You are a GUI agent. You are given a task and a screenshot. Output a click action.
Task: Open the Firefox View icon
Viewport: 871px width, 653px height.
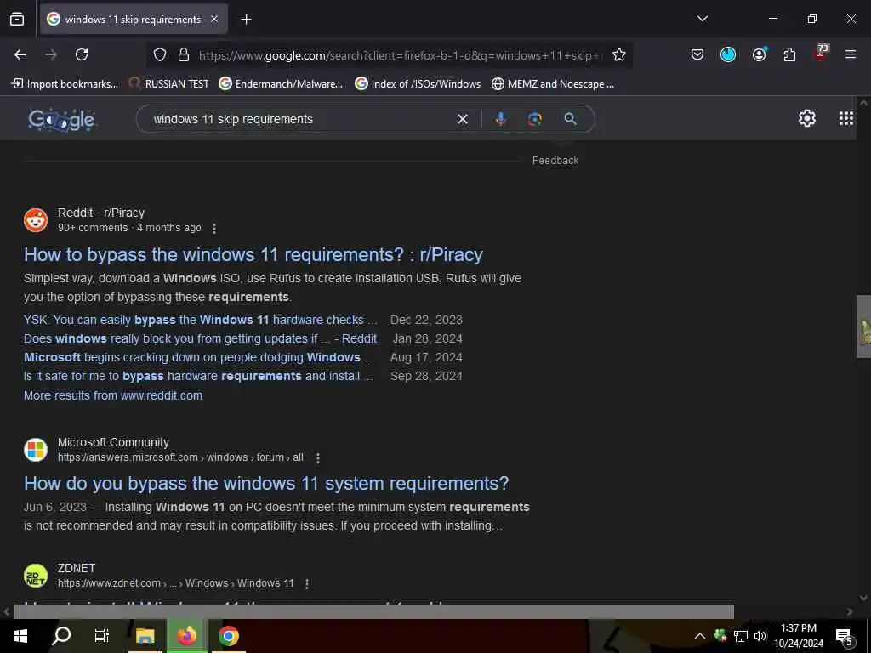(17, 20)
